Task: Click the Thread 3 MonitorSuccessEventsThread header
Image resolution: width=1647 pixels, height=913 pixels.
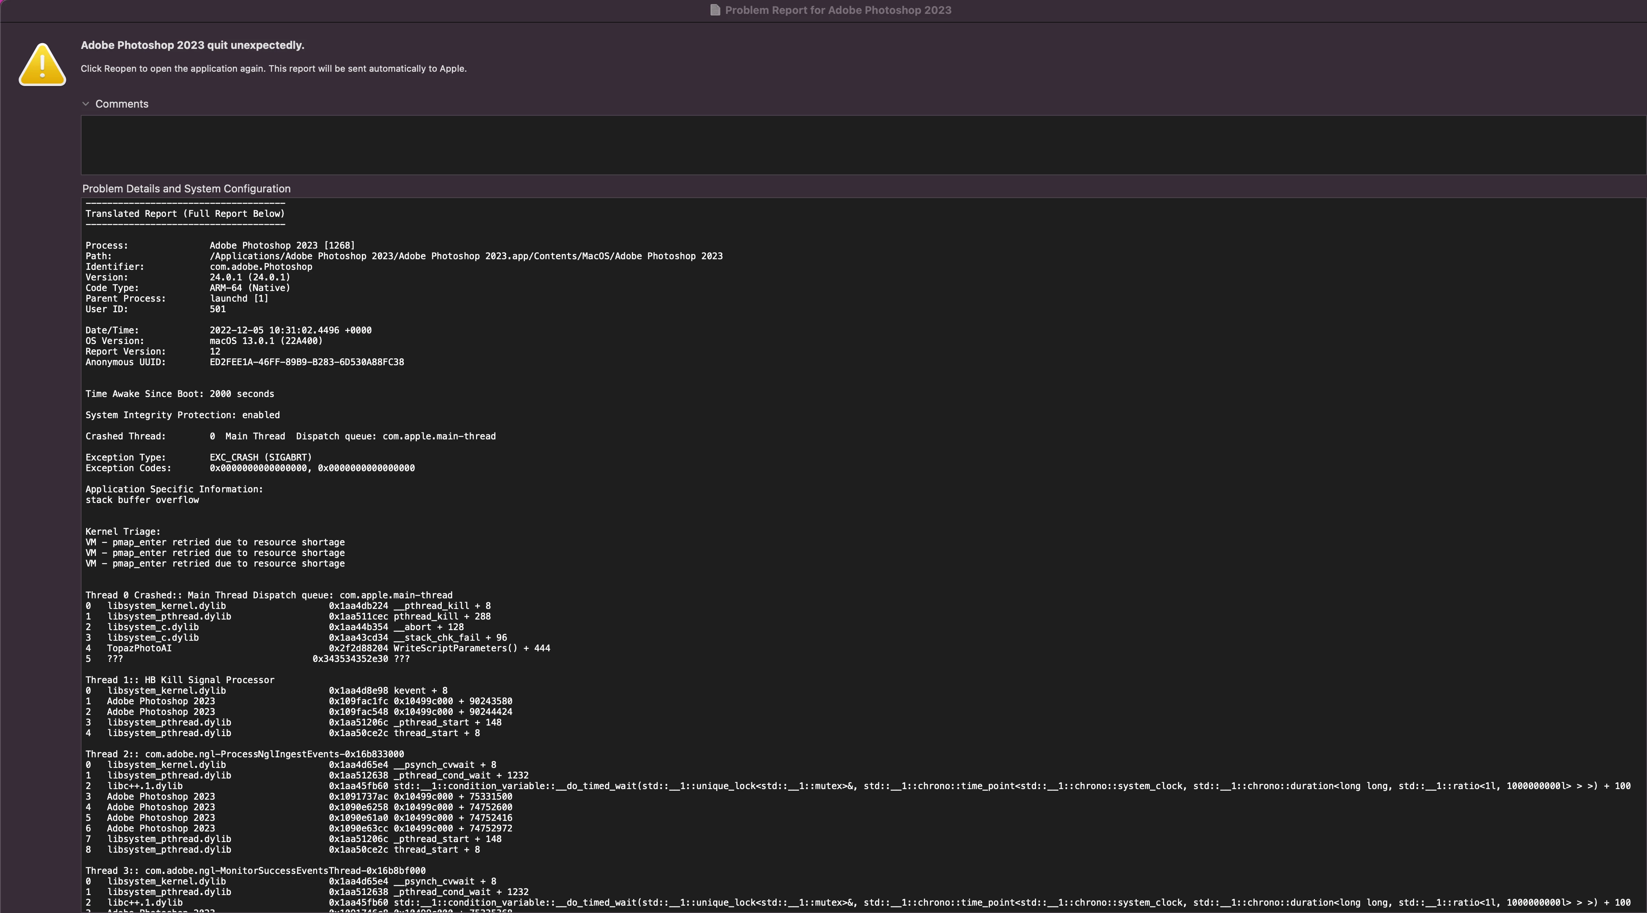Action: (x=255, y=871)
